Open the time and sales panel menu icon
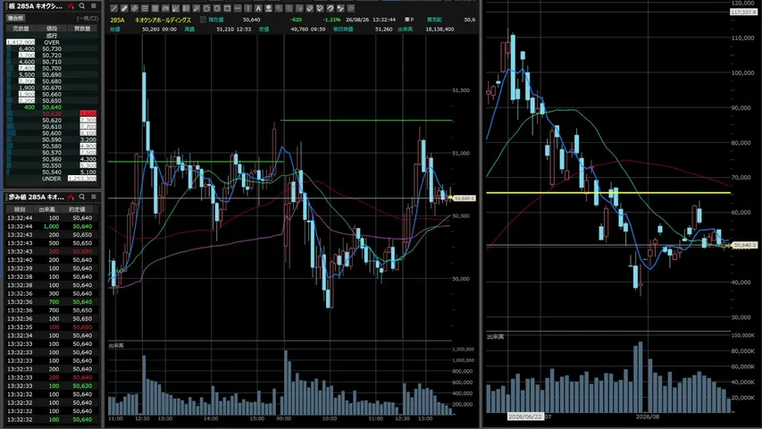This screenshot has height=429, width=762. click(x=93, y=197)
